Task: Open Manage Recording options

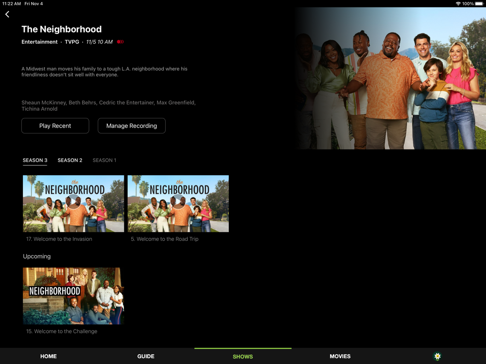Action: [x=132, y=126]
